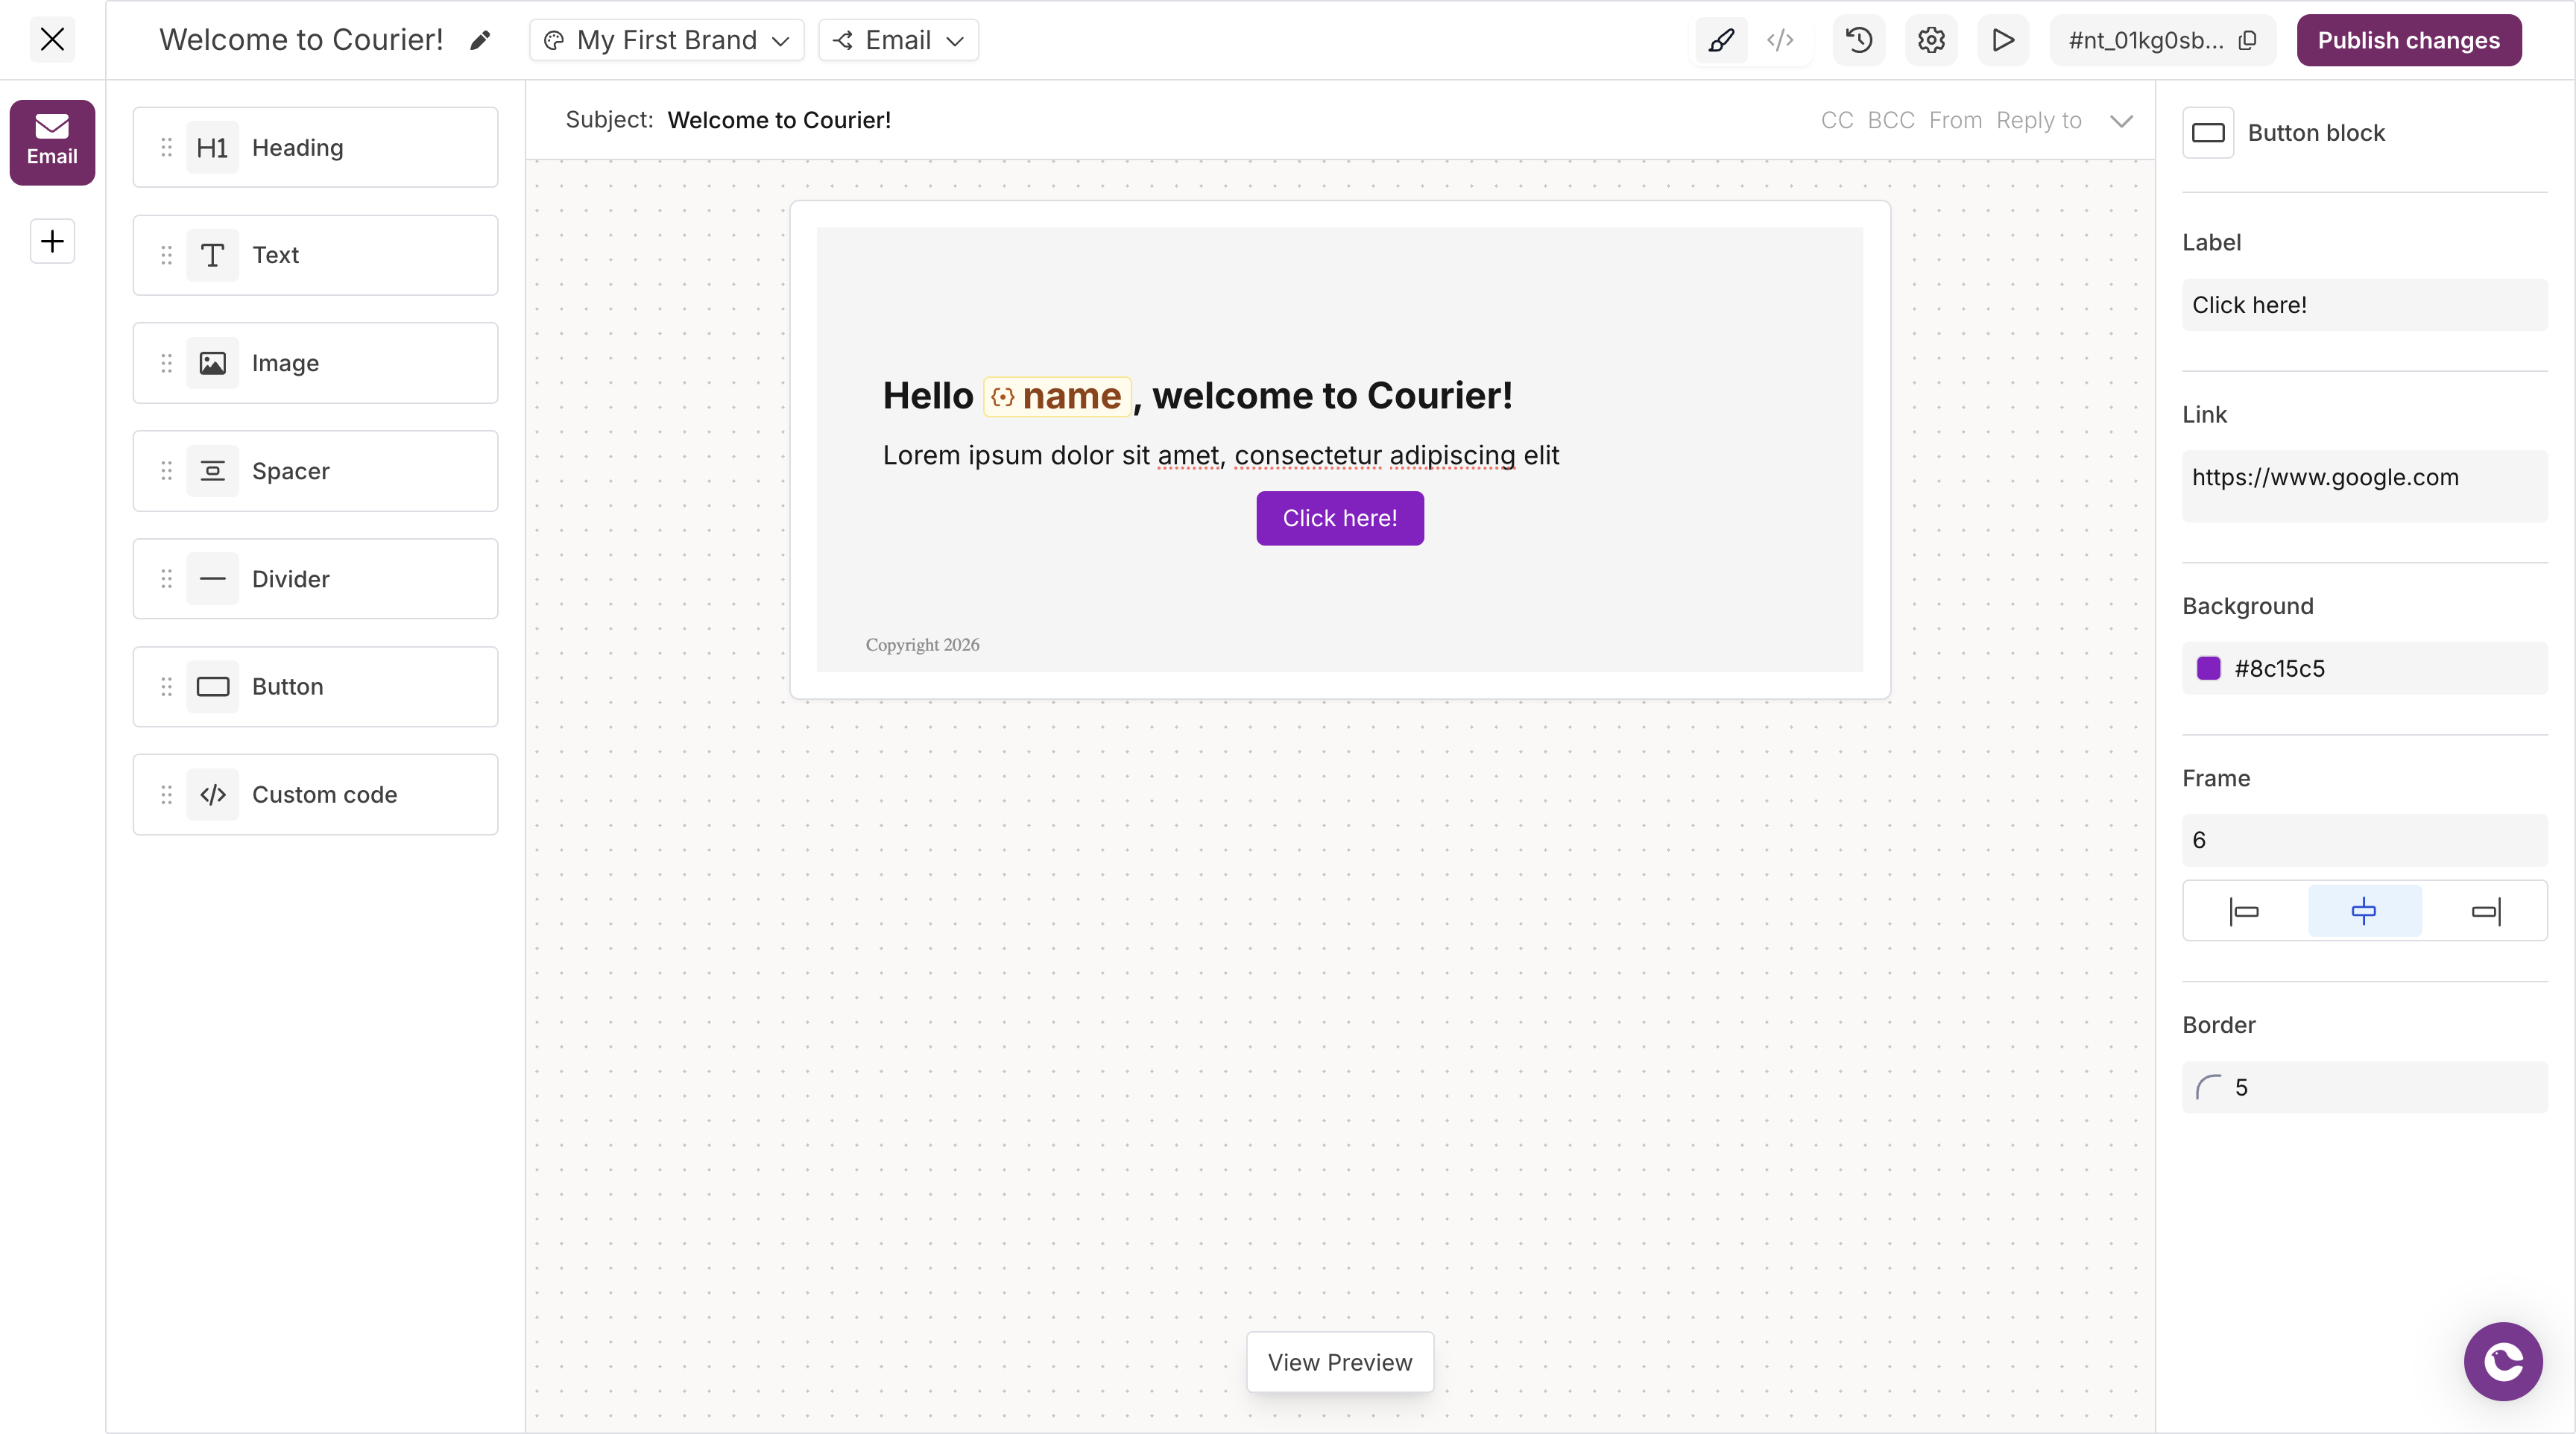Add a BCC field to the email
The width and height of the screenshot is (2576, 1434).
click(1890, 120)
